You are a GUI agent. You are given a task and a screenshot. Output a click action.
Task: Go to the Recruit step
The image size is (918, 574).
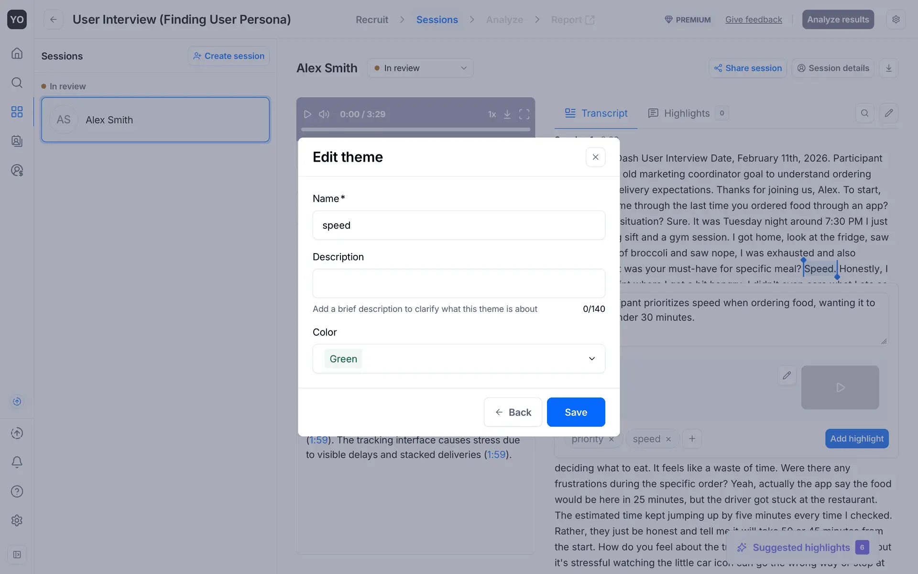pos(372,20)
